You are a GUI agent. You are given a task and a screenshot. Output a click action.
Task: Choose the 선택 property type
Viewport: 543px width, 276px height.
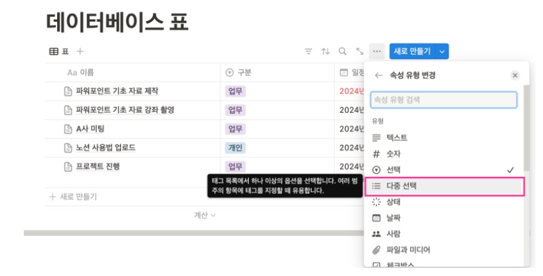tap(443, 170)
